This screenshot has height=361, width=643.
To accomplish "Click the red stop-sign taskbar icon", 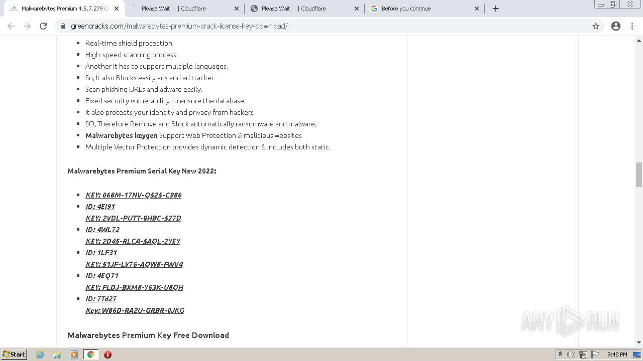I will pyautogui.click(x=108, y=354).
